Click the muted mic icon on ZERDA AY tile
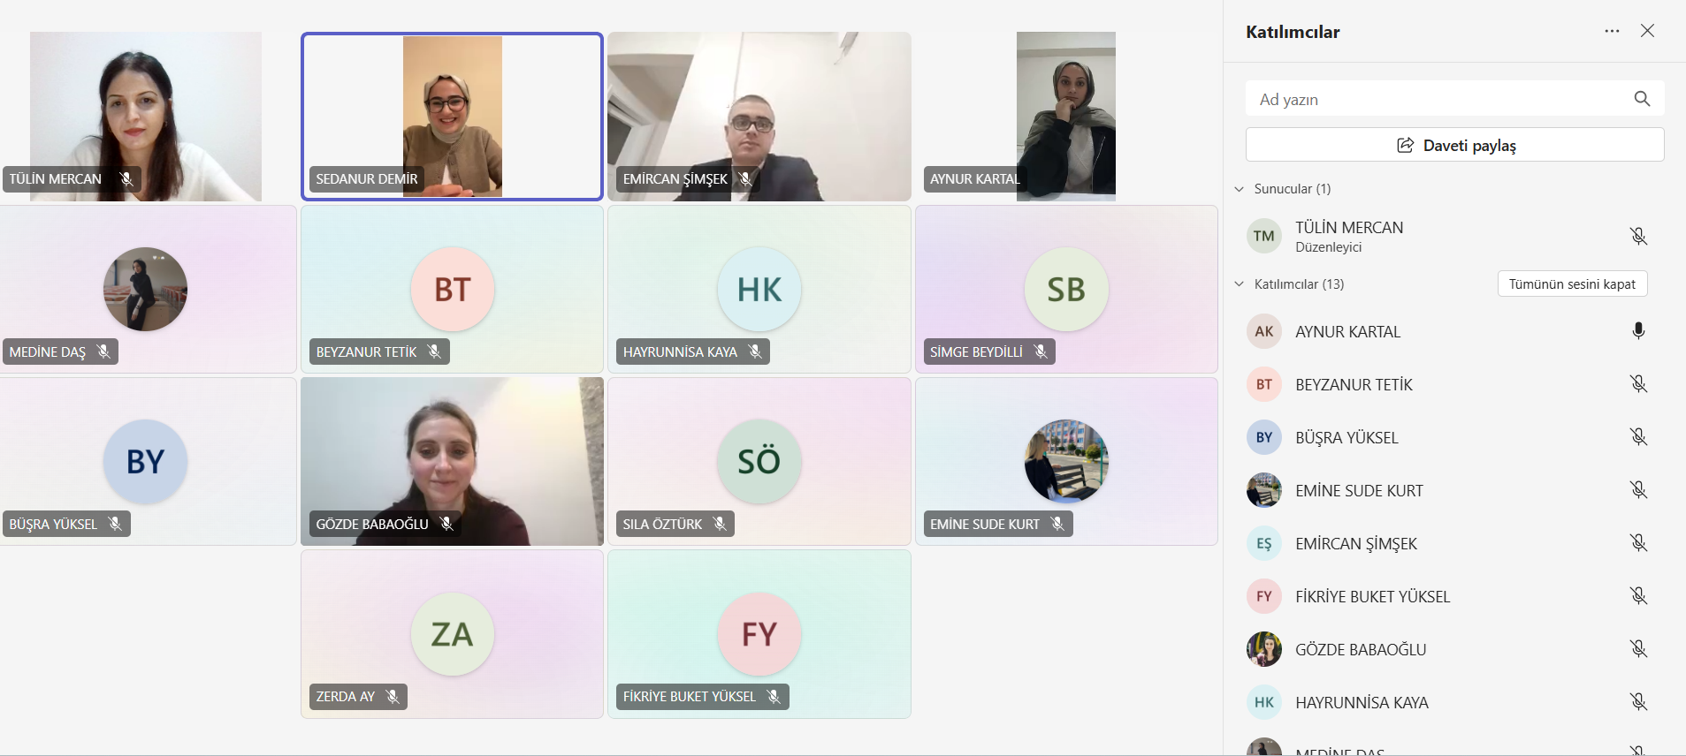 click(393, 697)
